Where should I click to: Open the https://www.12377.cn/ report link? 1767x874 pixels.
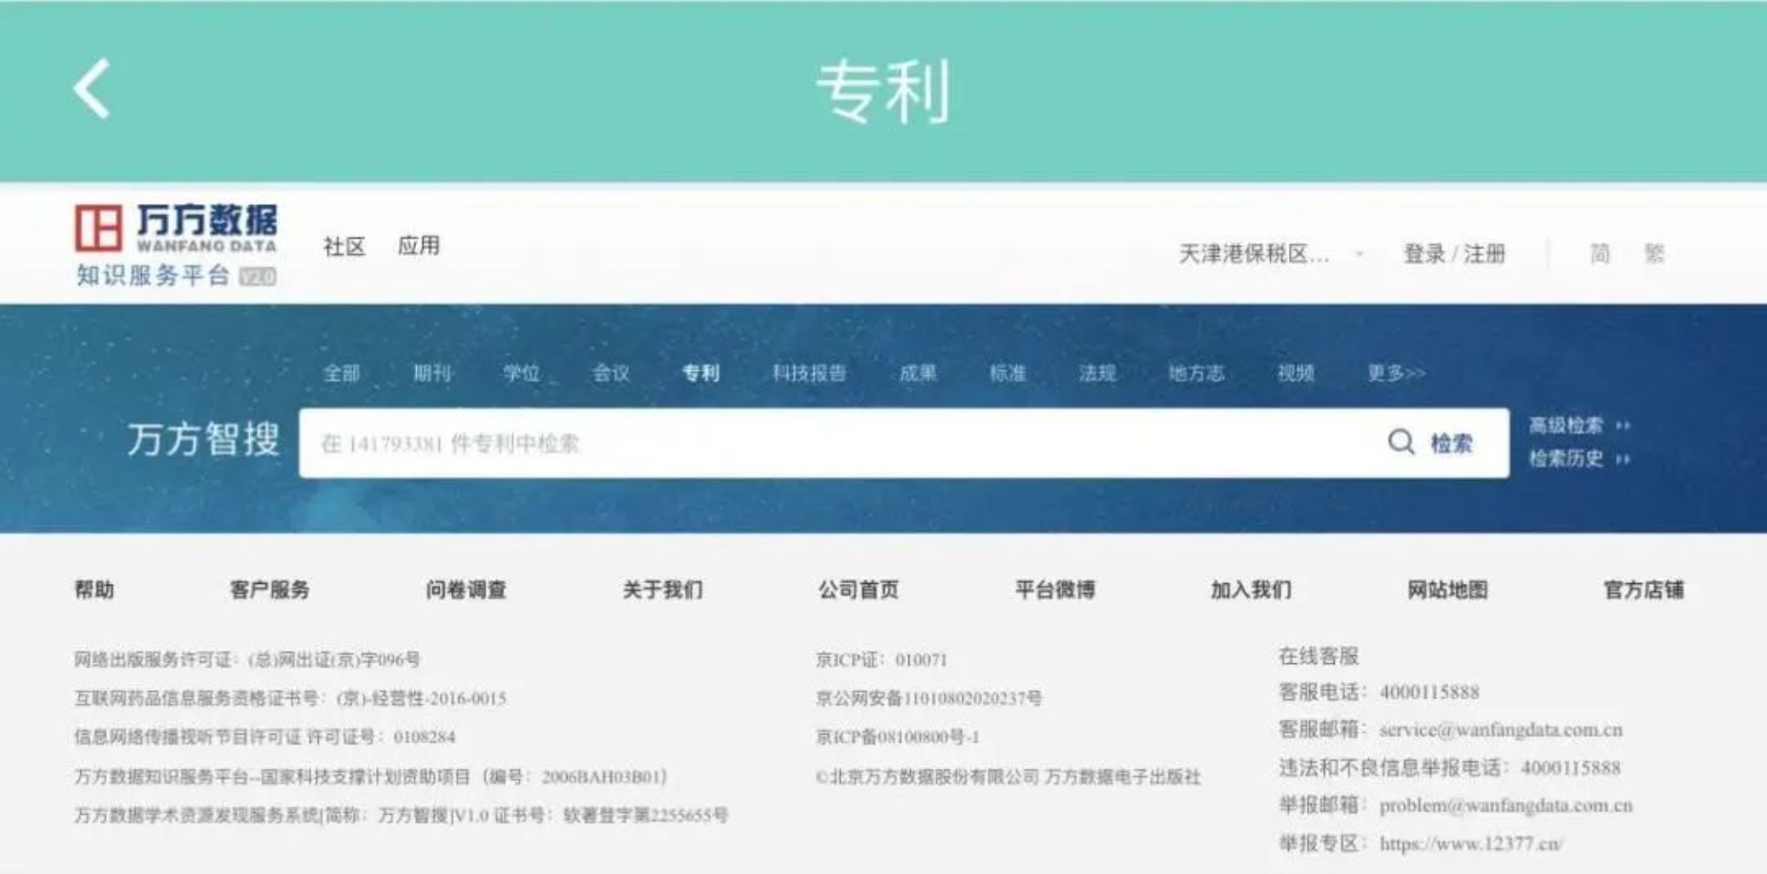[1471, 843]
